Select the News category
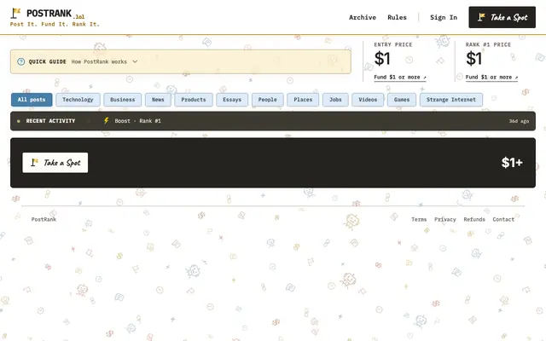This screenshot has width=546, height=341. pos(158,100)
